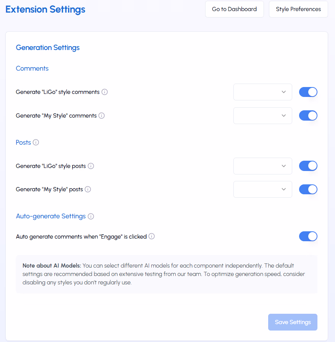Open Style Preferences

pyautogui.click(x=298, y=9)
